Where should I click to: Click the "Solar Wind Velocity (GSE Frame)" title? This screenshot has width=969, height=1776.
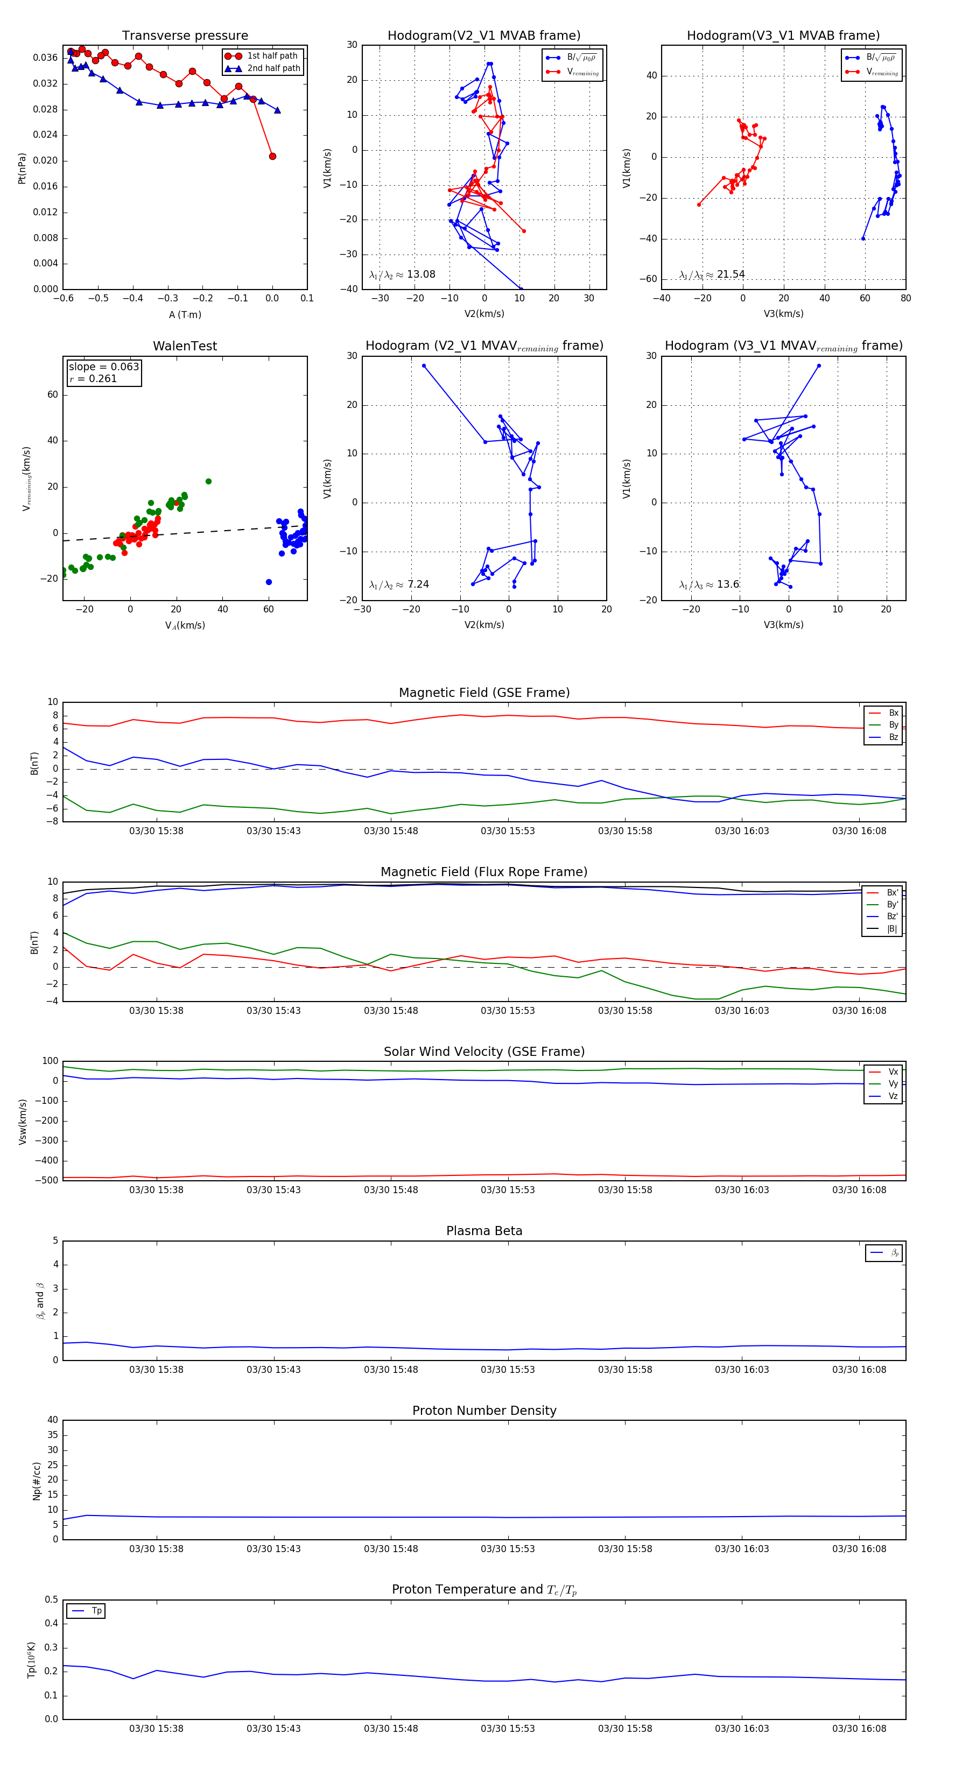[484, 1052]
